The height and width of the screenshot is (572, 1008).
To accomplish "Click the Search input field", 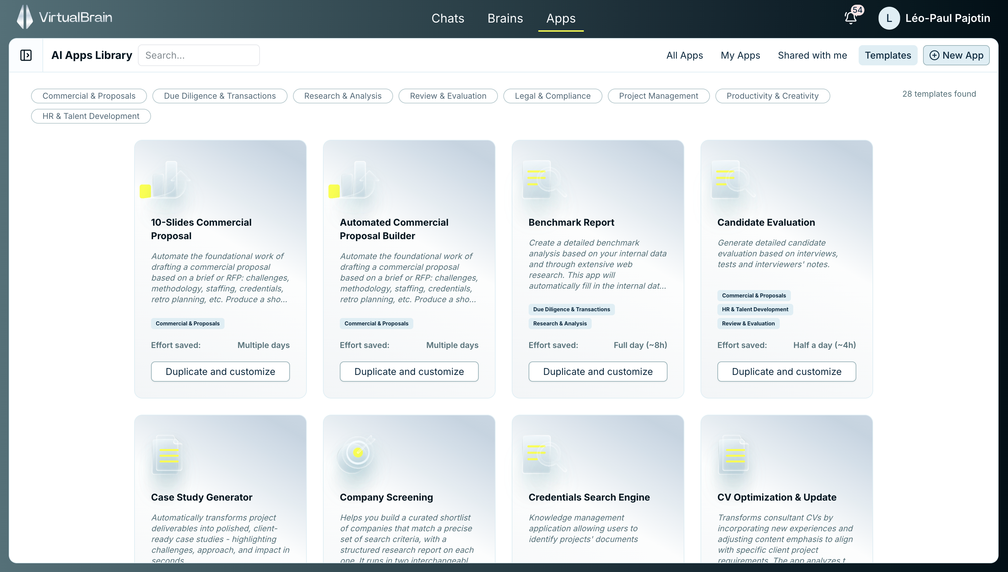I will (199, 55).
